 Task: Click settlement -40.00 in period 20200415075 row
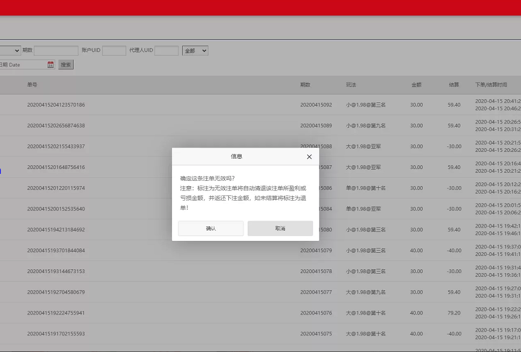coord(454,334)
